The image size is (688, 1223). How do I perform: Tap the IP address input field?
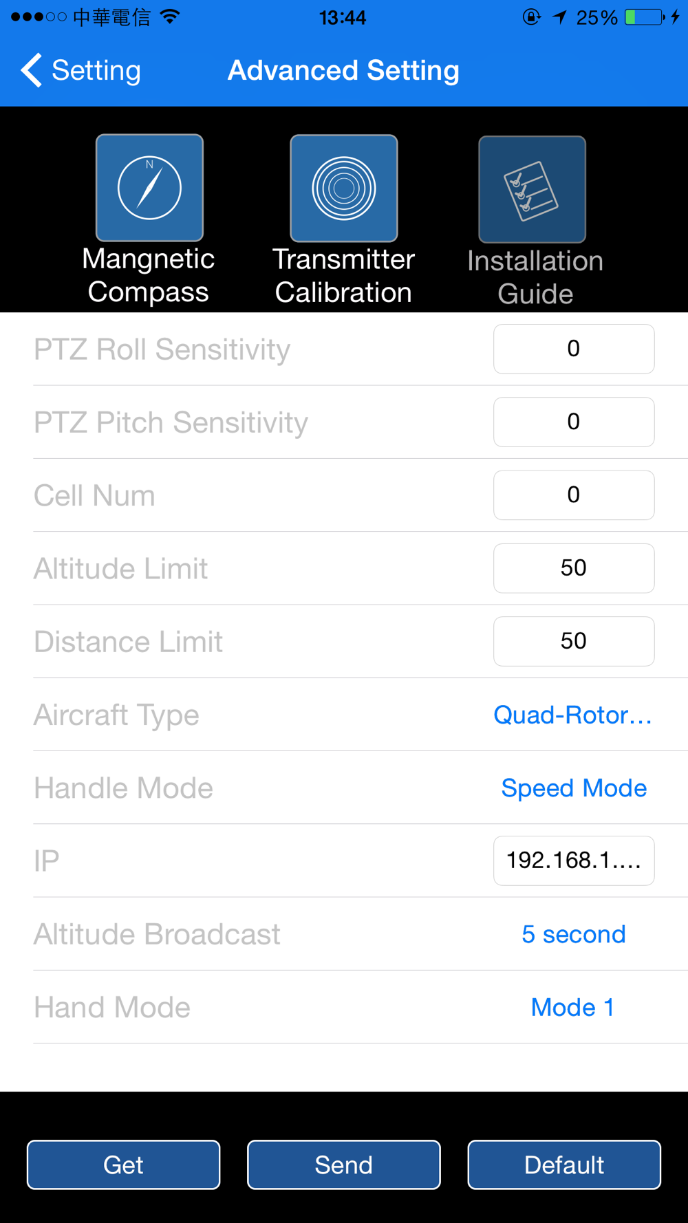(x=573, y=861)
